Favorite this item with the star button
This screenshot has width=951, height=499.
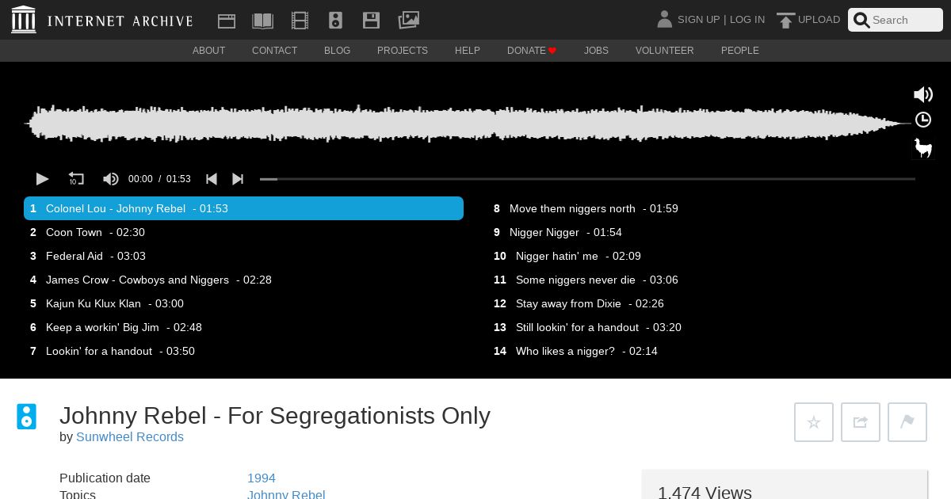(814, 422)
